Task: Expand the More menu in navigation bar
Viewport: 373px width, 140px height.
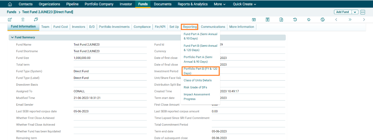Action: 220,4
